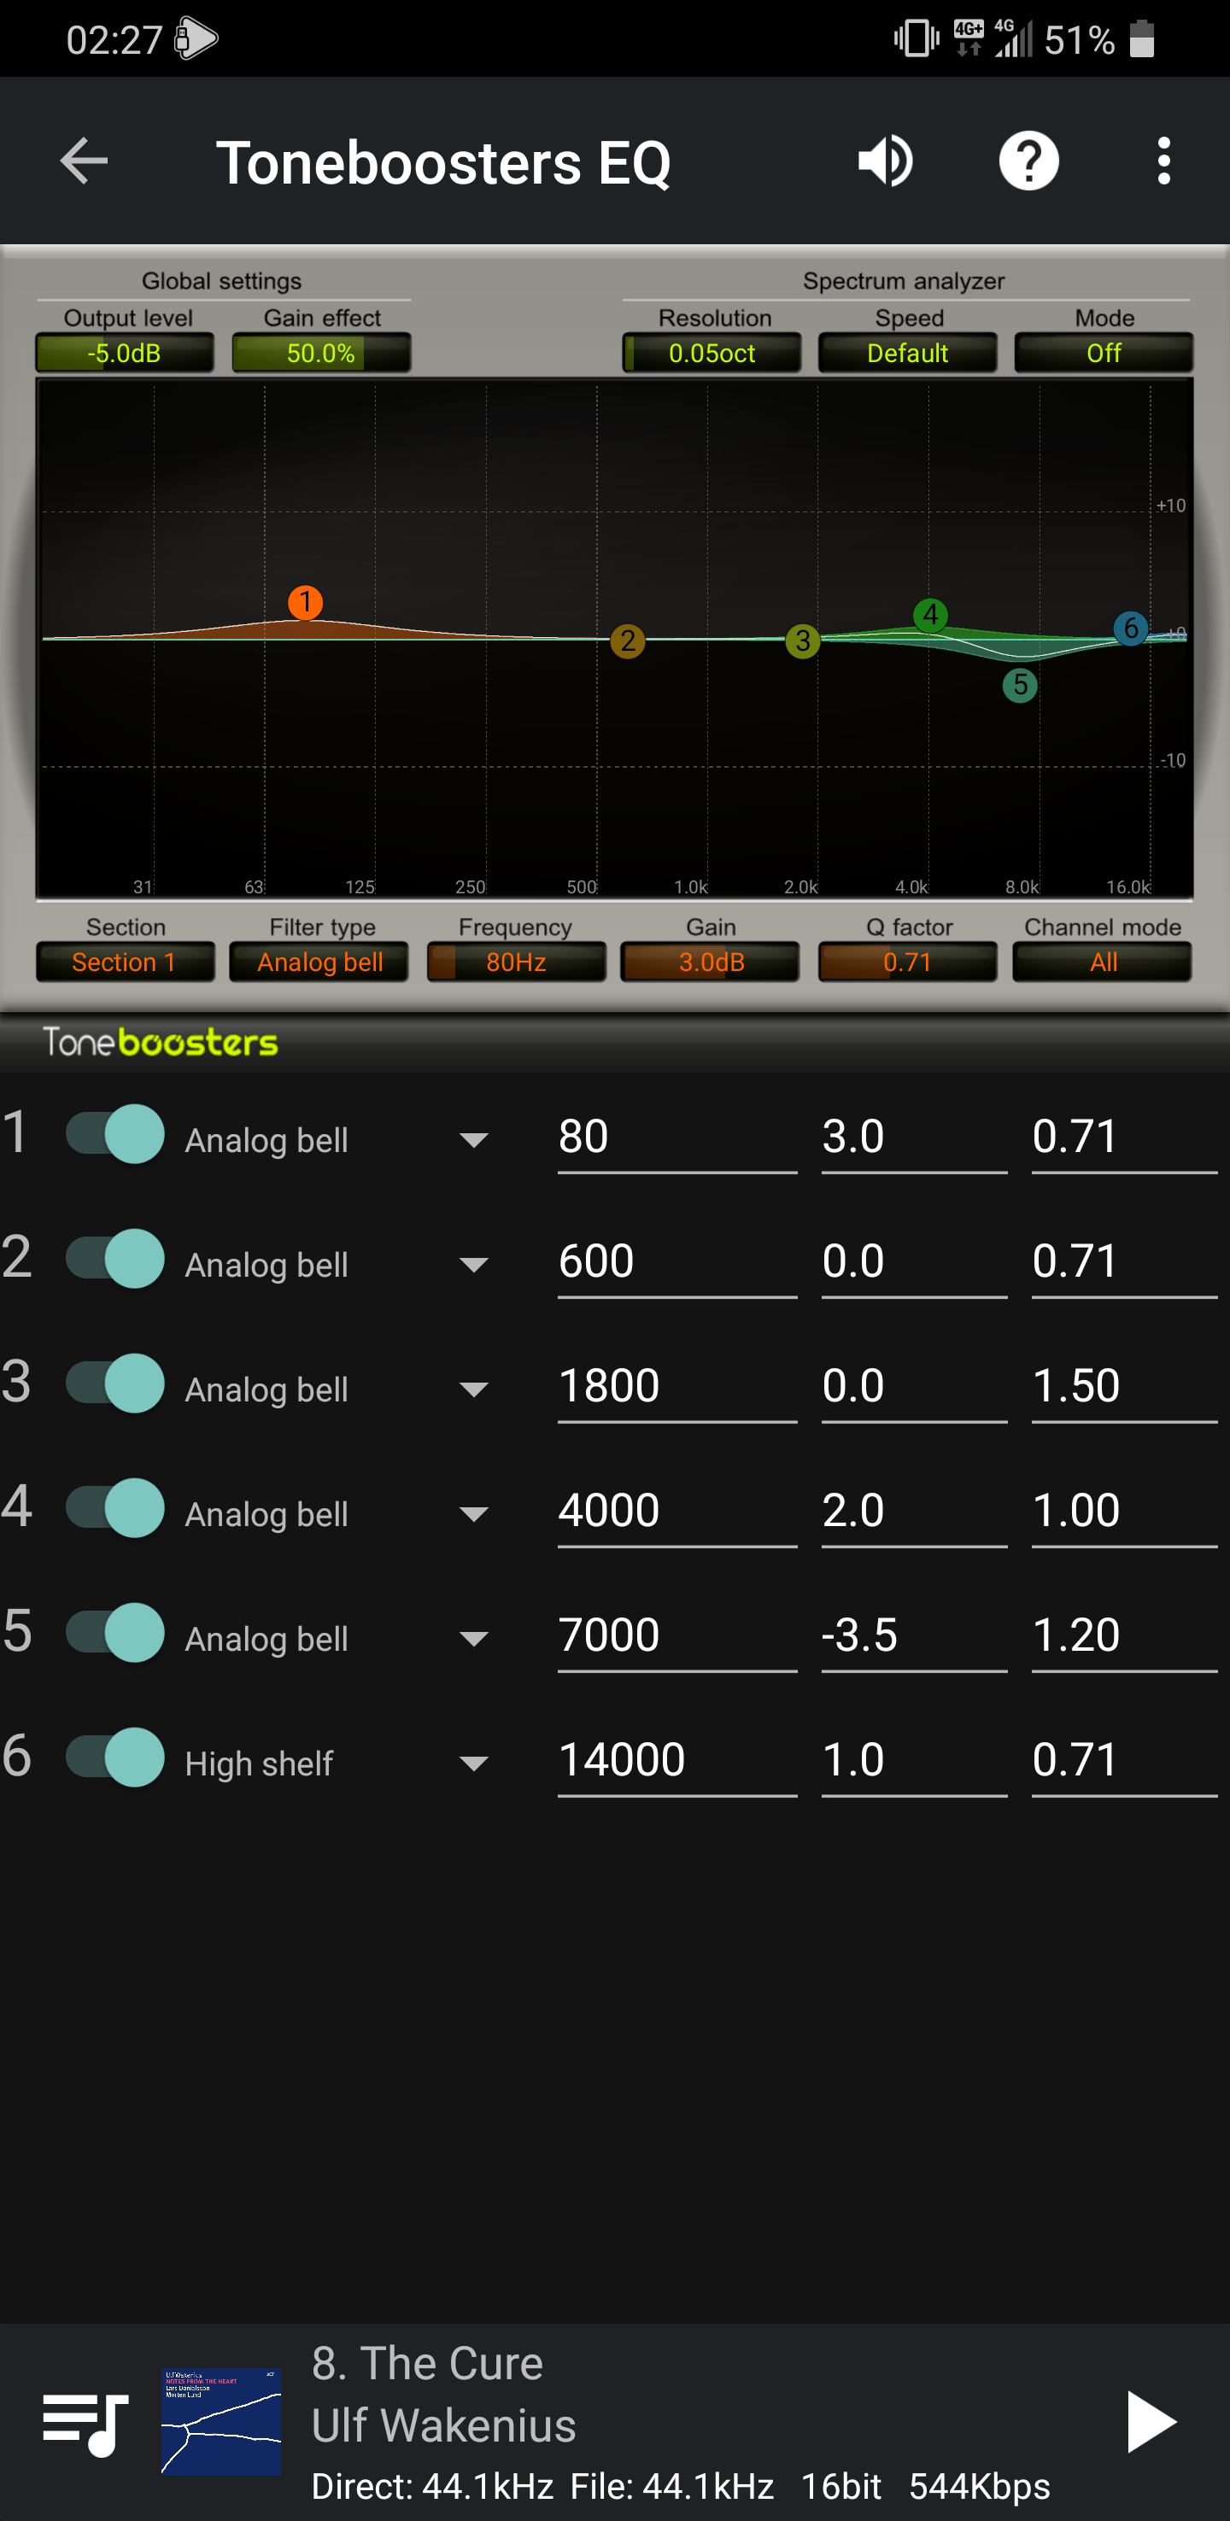Tap the back arrow icon
Screen dimensions: 1230x2521
[85, 161]
